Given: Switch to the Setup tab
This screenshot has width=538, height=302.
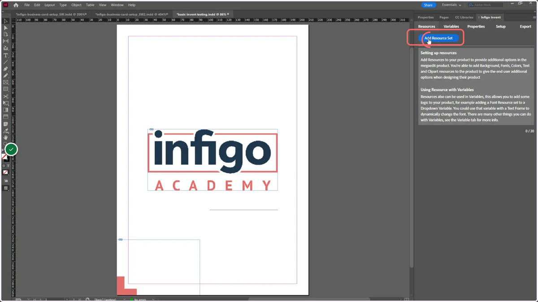Looking at the screenshot, I should [500, 26].
